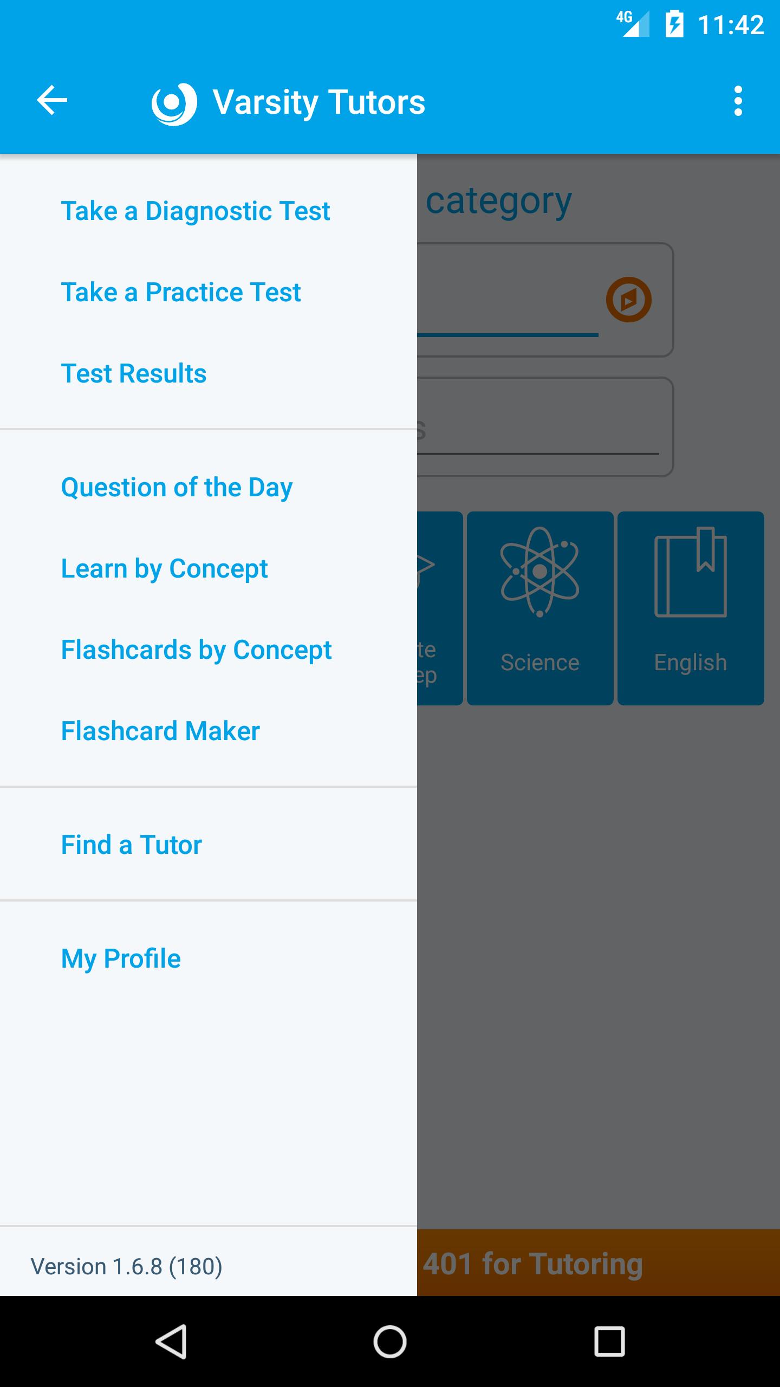The image size is (780, 1387).
Task: Tap the dimmed search input field
Action: click(x=542, y=428)
